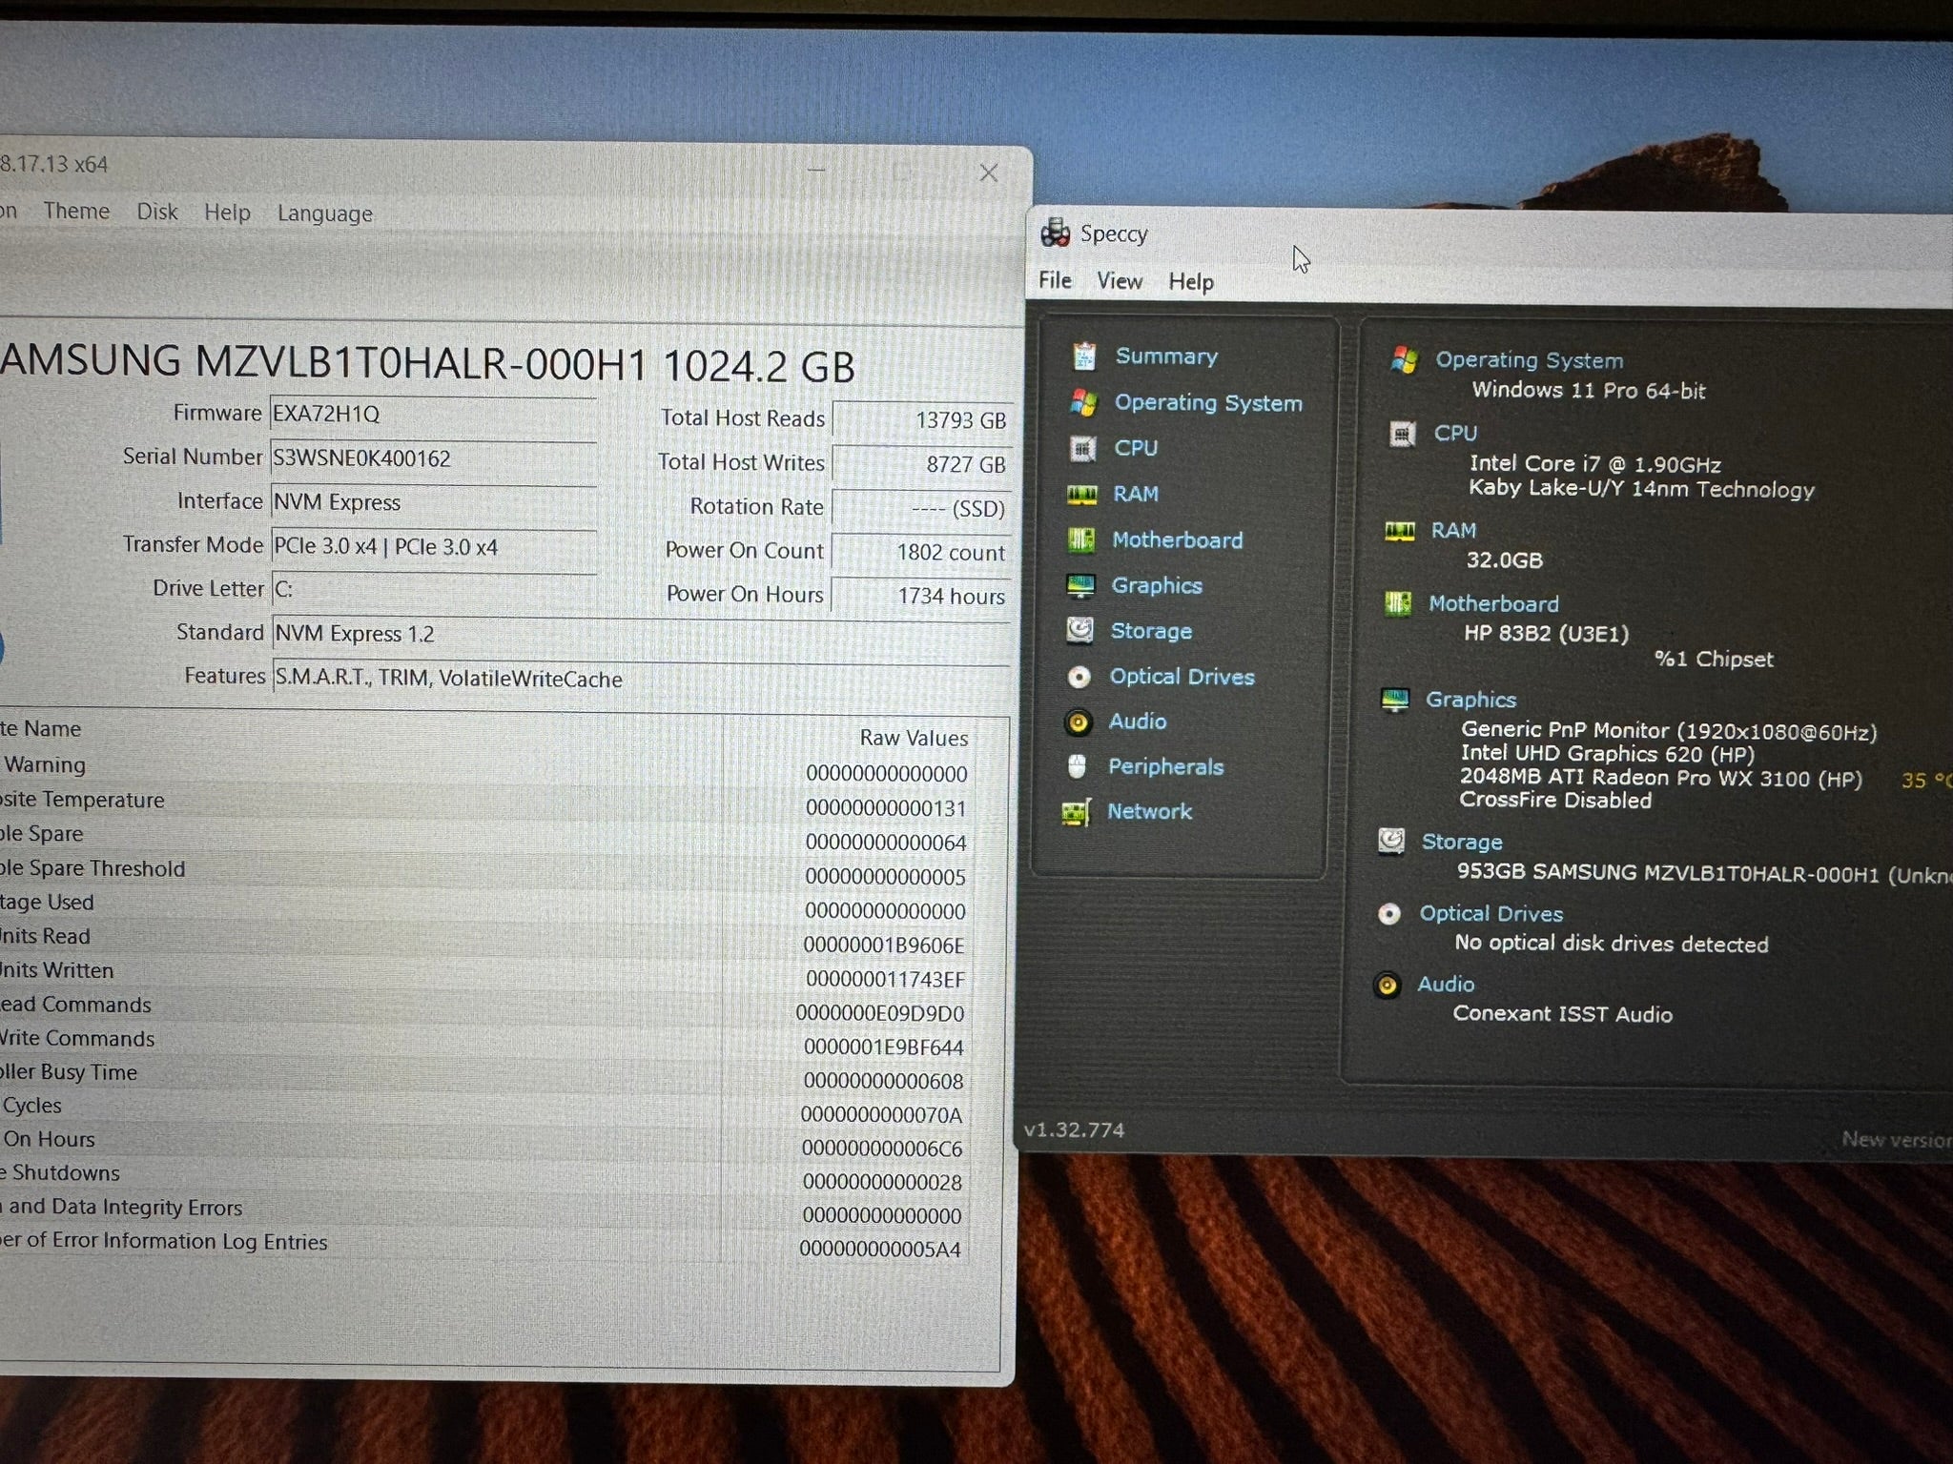Click the CPU icon in summary panel
Screen dimensions: 1953x1464
pyautogui.click(x=1402, y=434)
